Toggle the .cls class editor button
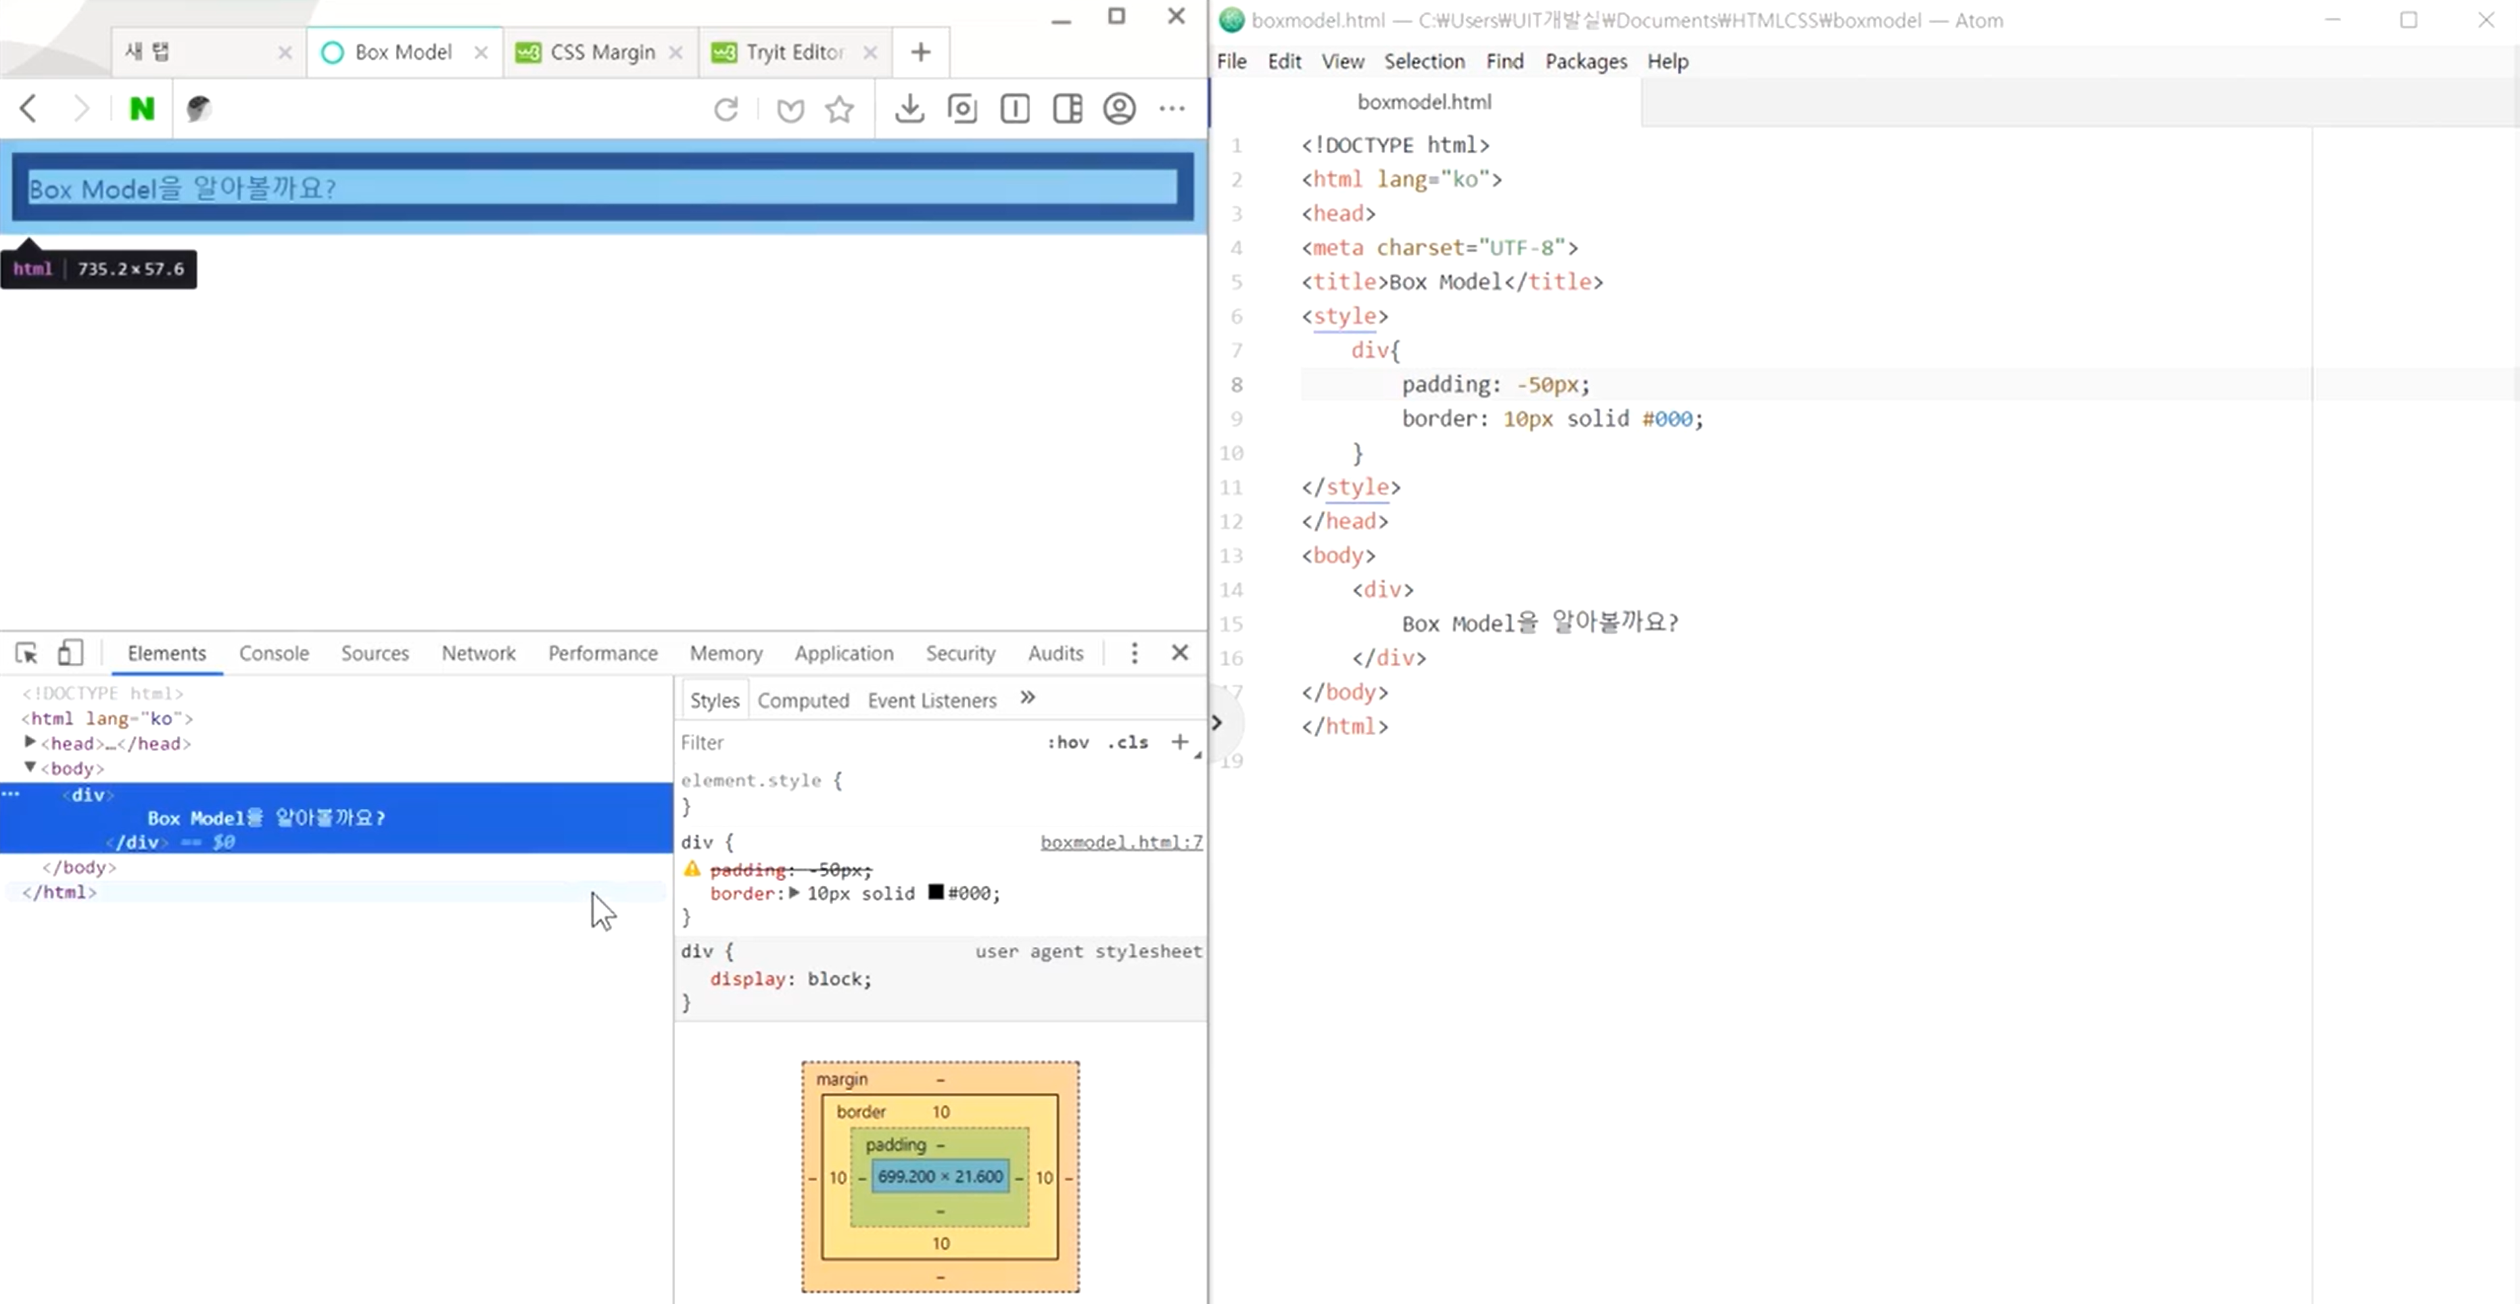The width and height of the screenshot is (2520, 1304). [x=1127, y=742]
